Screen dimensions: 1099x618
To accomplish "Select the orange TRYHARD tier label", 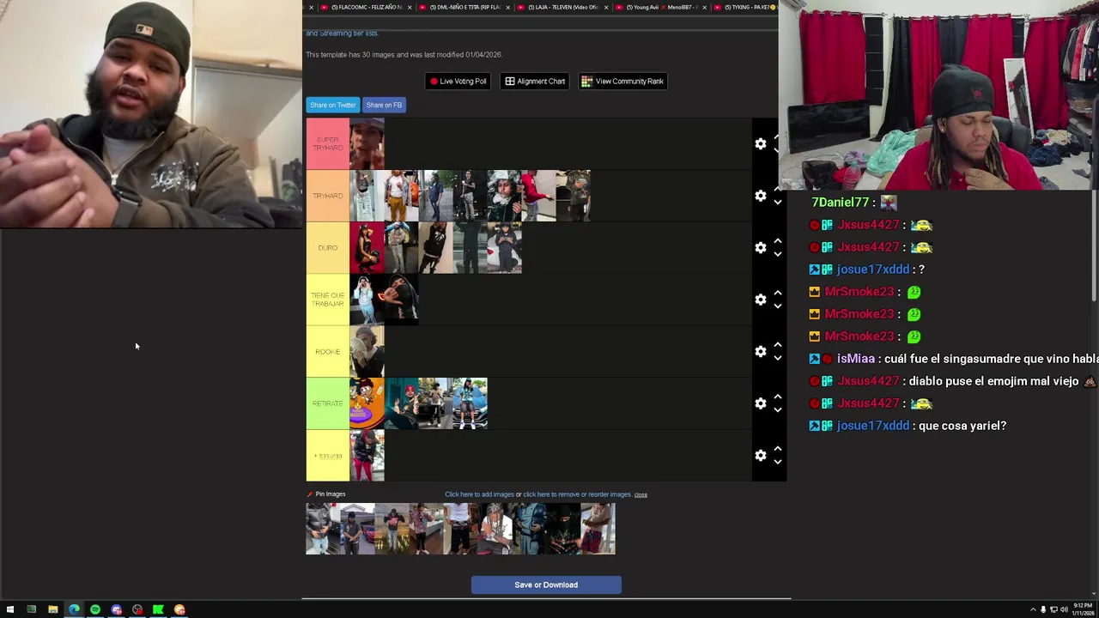I will [328, 196].
